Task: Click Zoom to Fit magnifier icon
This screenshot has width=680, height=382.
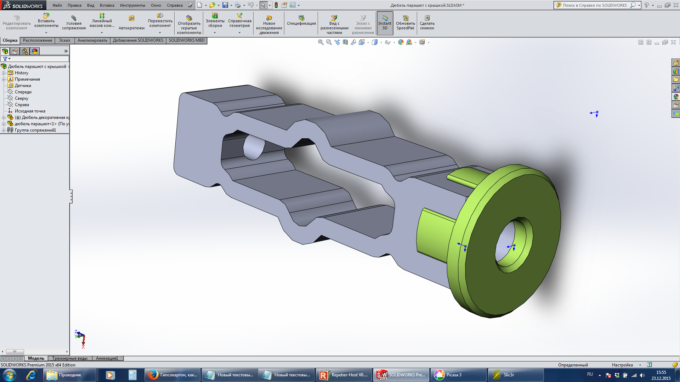Action: pos(321,42)
